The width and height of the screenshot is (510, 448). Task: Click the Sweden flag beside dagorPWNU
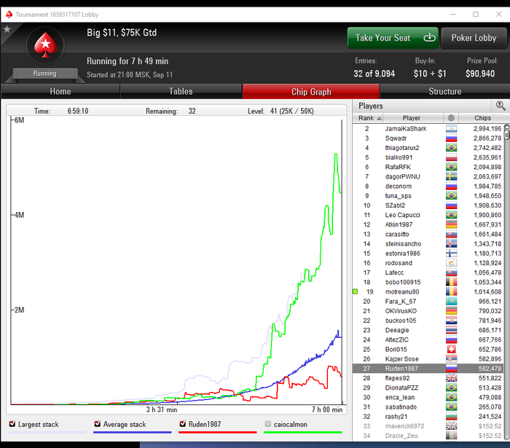pos(451,176)
